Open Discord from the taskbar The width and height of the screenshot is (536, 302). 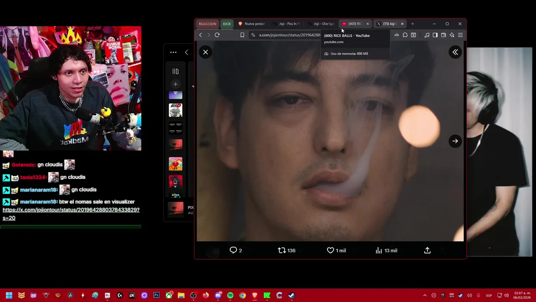[218, 295]
